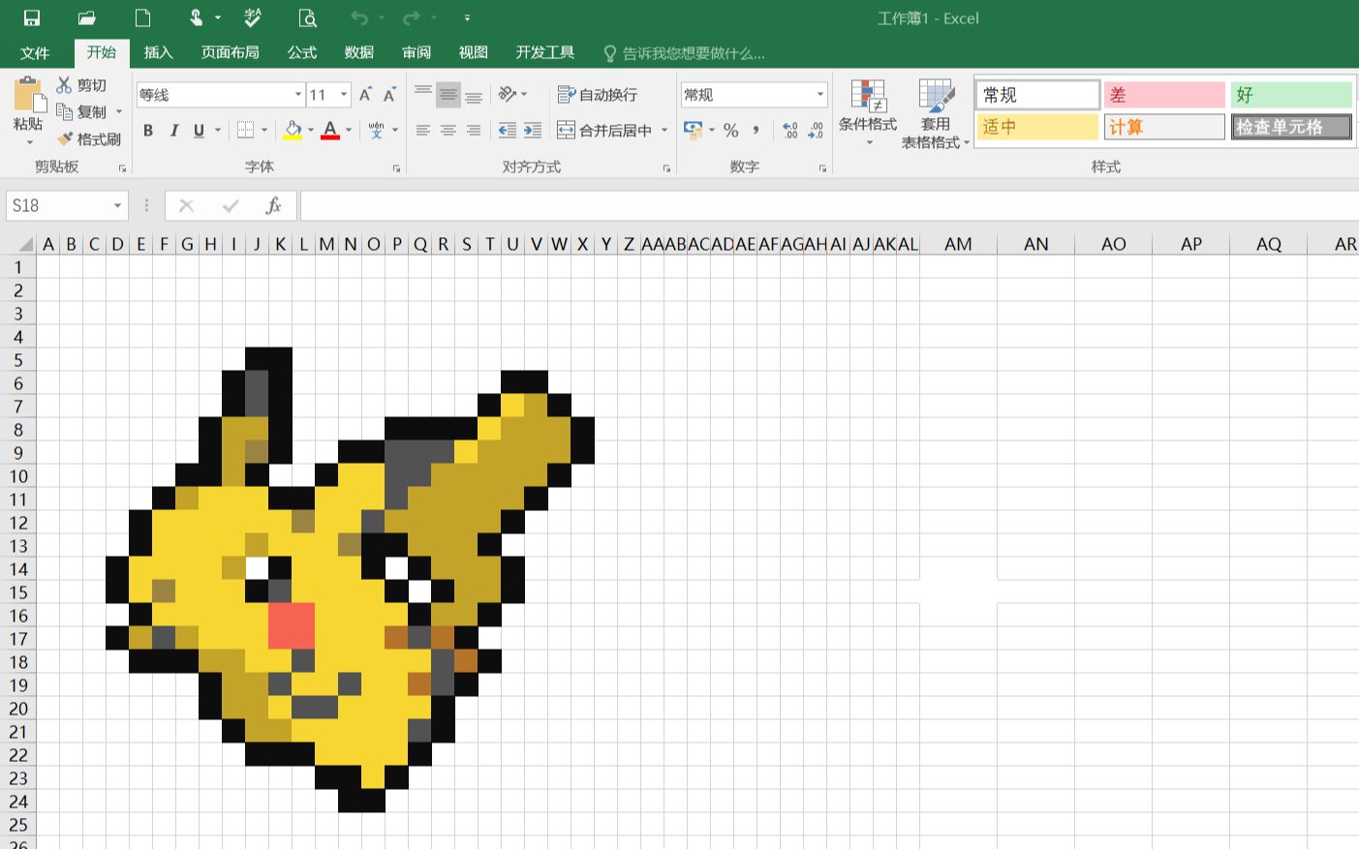
Task: Apply the Good (好) cell style
Action: pyautogui.click(x=1291, y=95)
